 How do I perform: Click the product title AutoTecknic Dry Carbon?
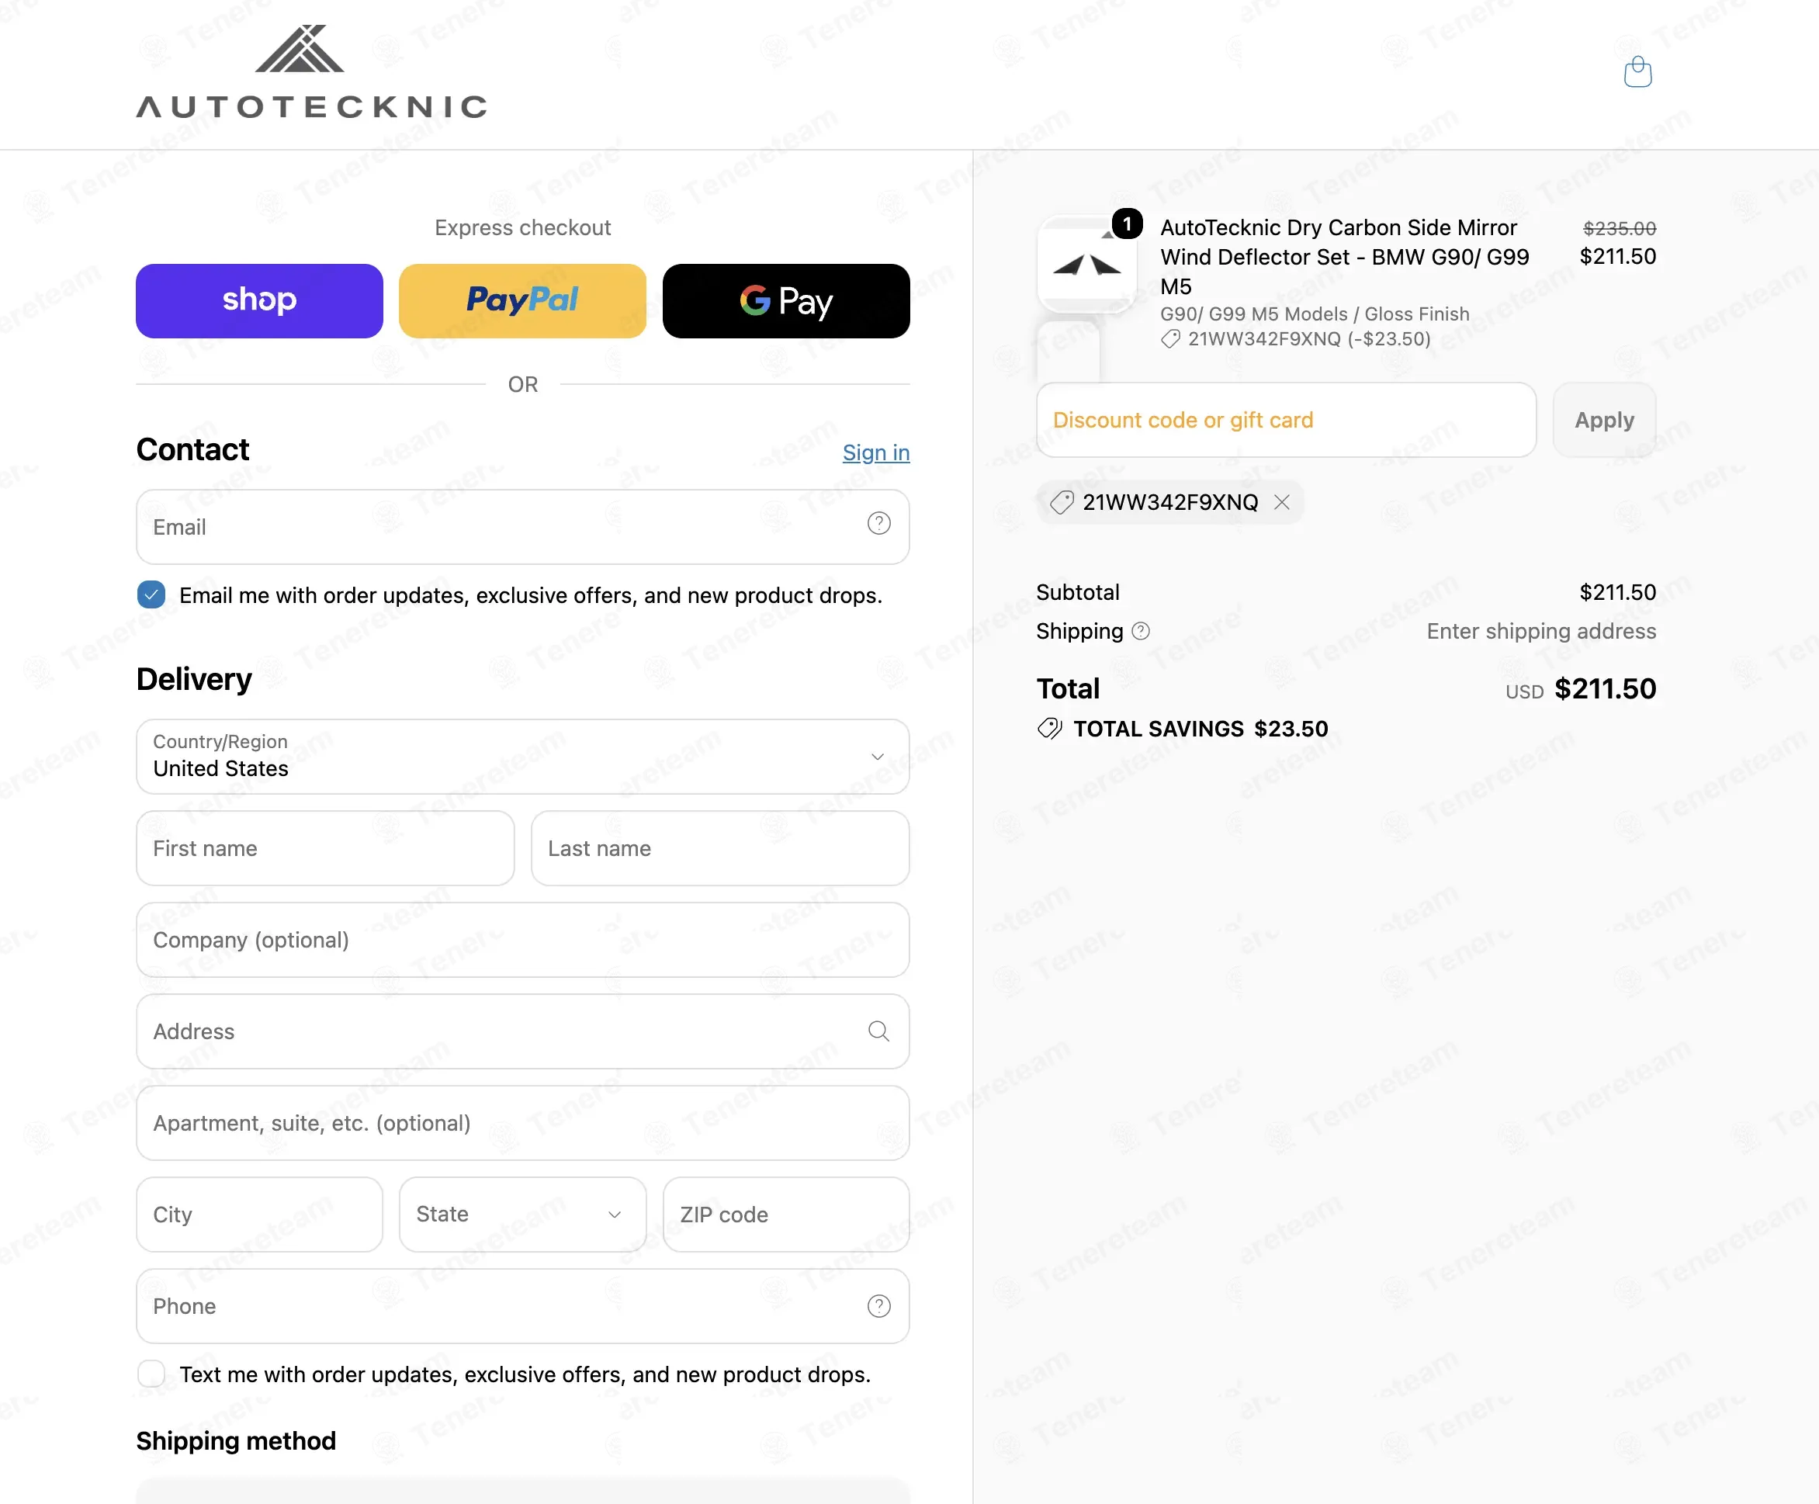1345,256
